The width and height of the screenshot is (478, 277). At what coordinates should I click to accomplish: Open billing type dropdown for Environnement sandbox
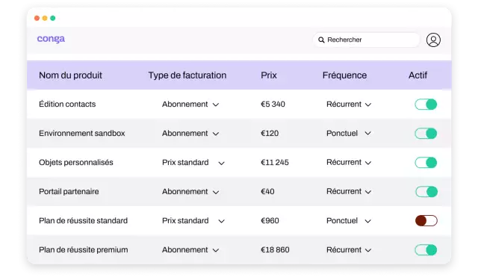[x=190, y=134]
